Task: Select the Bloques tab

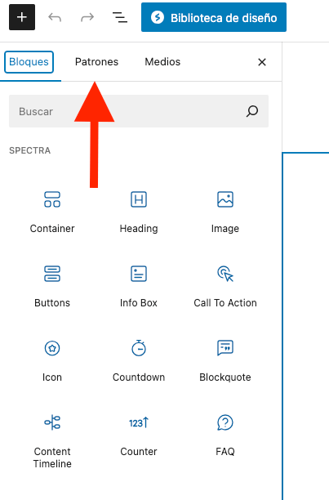Action: pos(29,62)
